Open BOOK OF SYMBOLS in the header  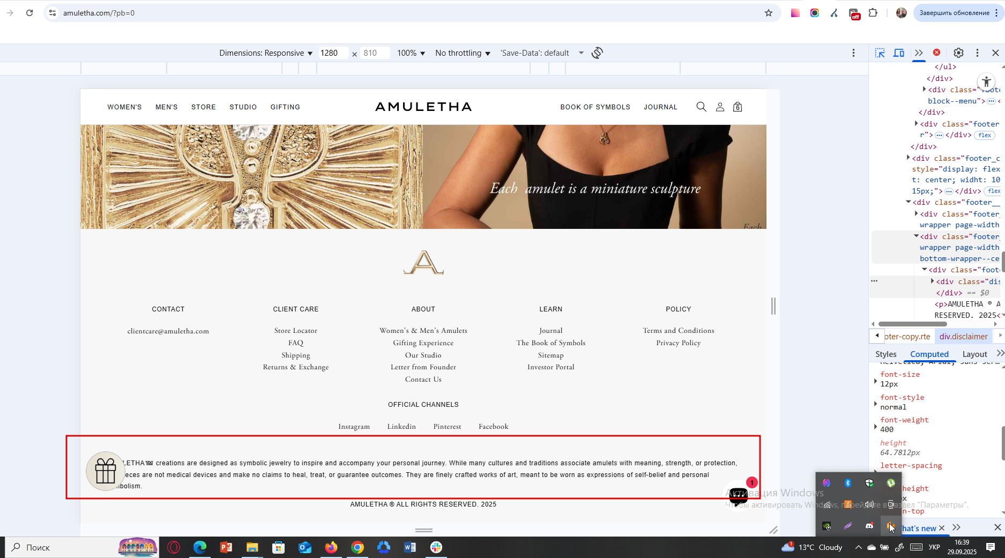tap(595, 107)
